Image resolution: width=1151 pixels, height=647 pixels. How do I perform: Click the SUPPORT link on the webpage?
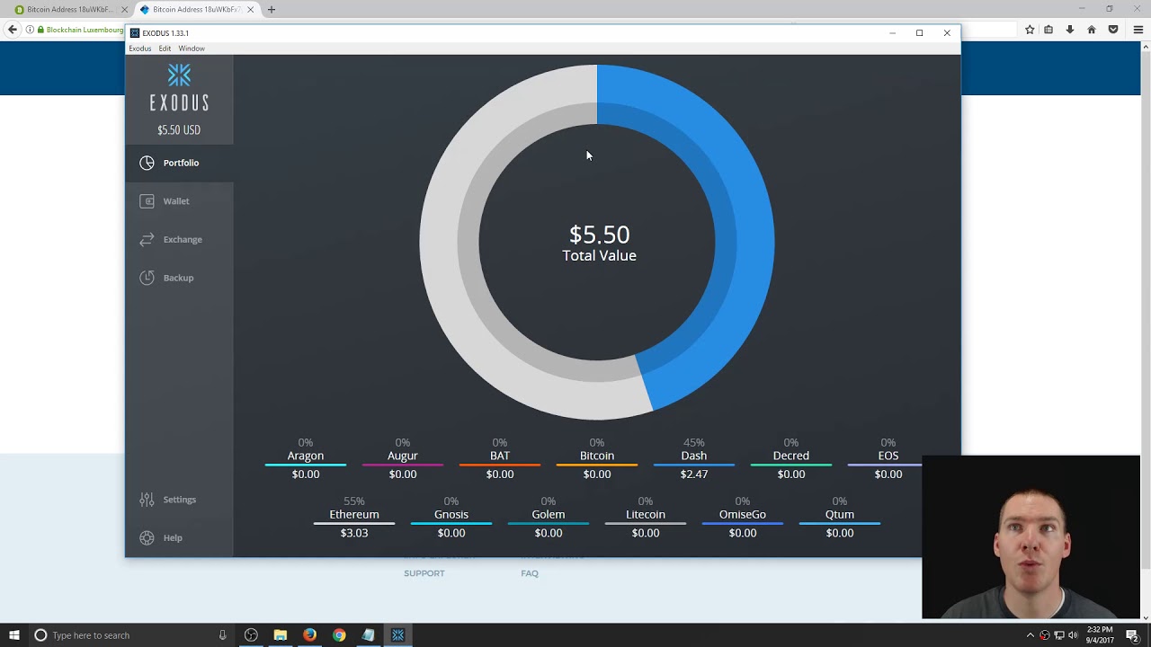click(x=424, y=573)
